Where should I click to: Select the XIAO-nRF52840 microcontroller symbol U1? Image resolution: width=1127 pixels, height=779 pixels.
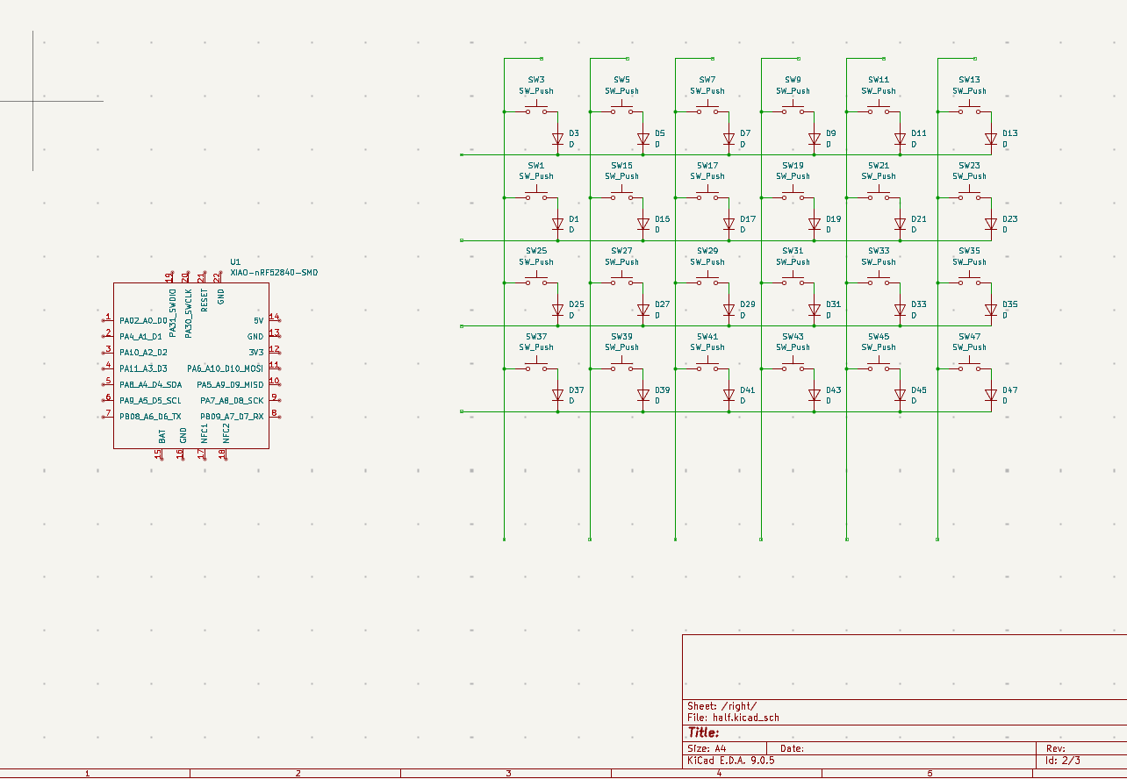tap(191, 364)
